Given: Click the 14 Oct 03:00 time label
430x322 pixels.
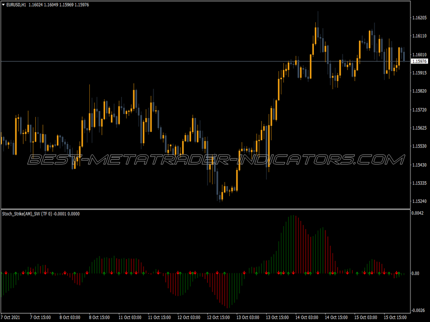Looking at the screenshot, I should tap(307, 317).
